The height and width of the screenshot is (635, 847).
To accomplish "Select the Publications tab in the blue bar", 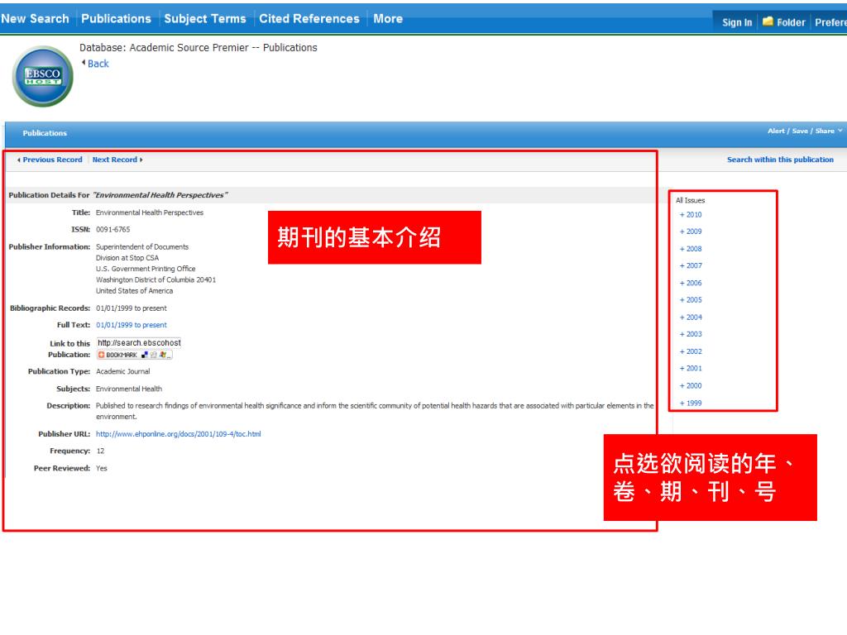I will tap(45, 133).
